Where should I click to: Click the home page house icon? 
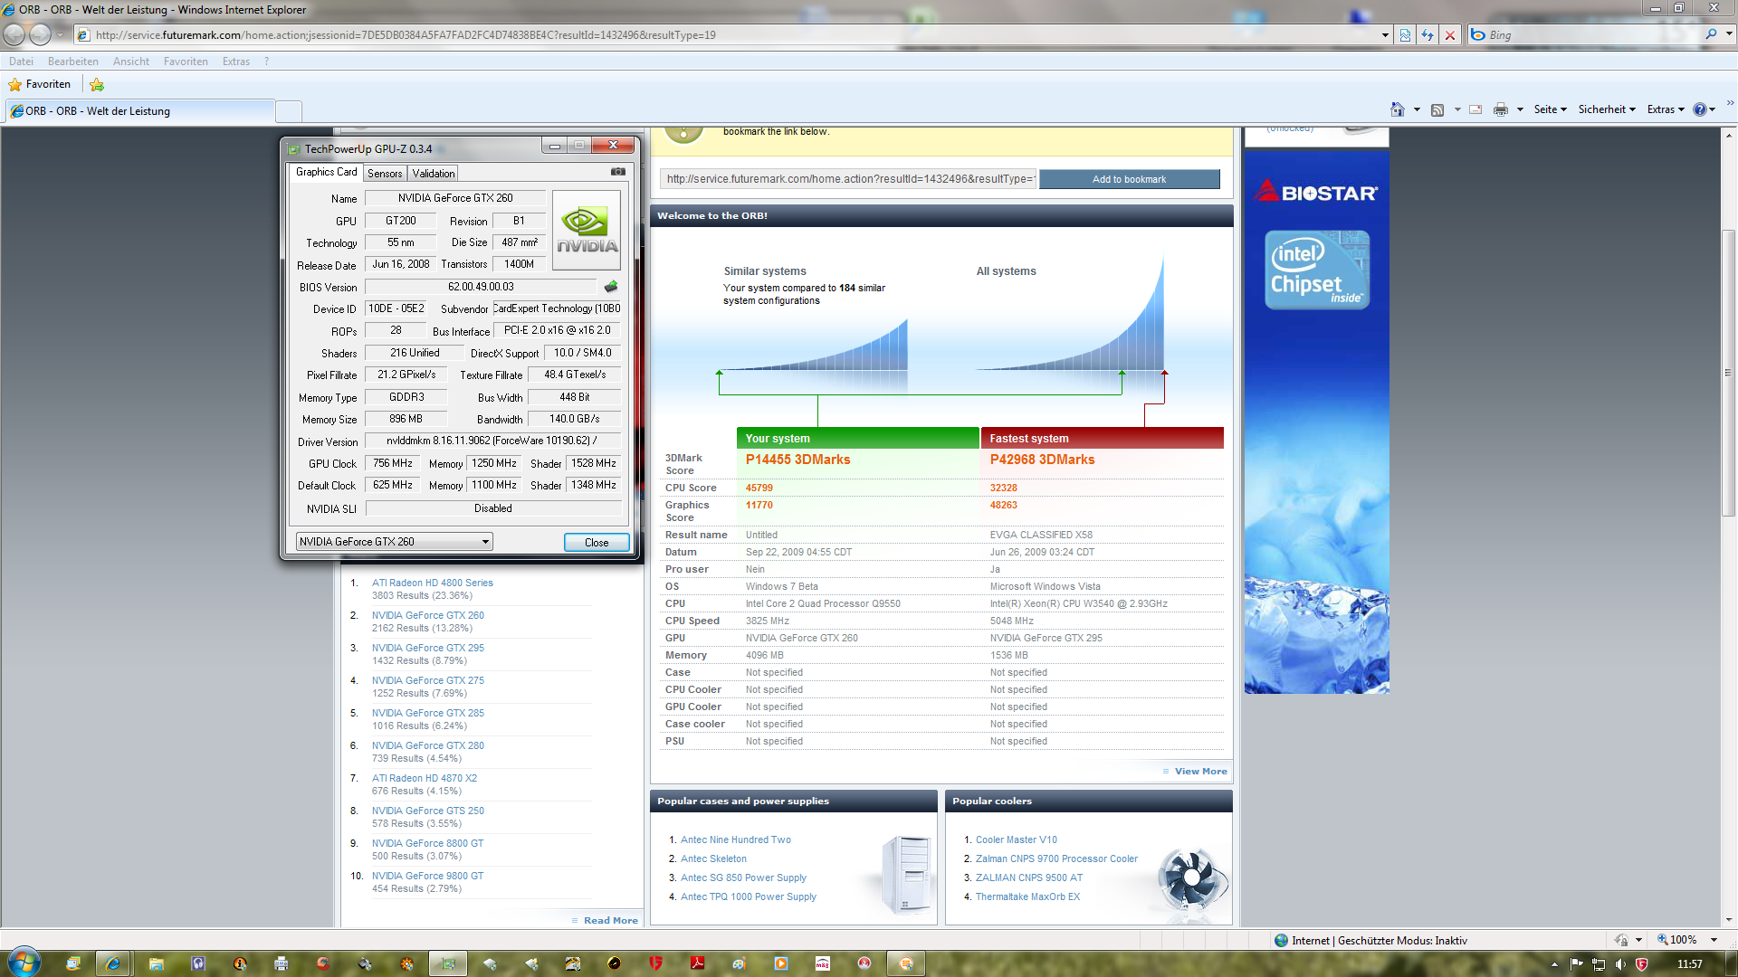pyautogui.click(x=1397, y=109)
